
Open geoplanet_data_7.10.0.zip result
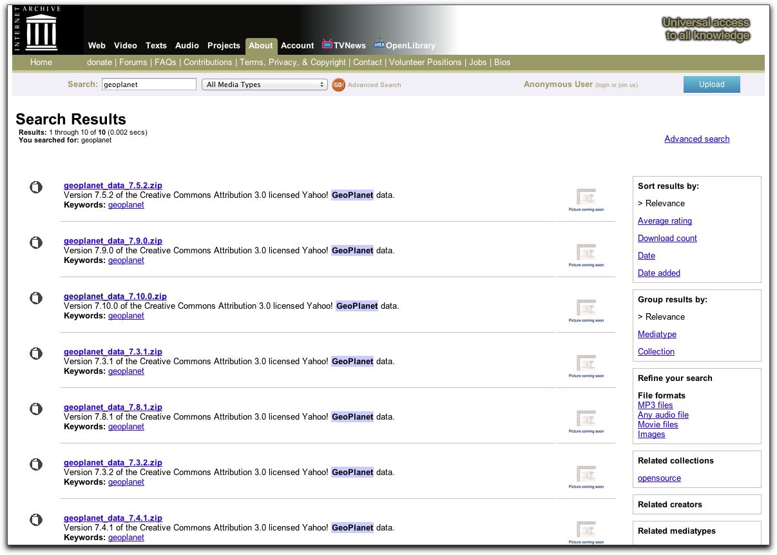click(115, 297)
